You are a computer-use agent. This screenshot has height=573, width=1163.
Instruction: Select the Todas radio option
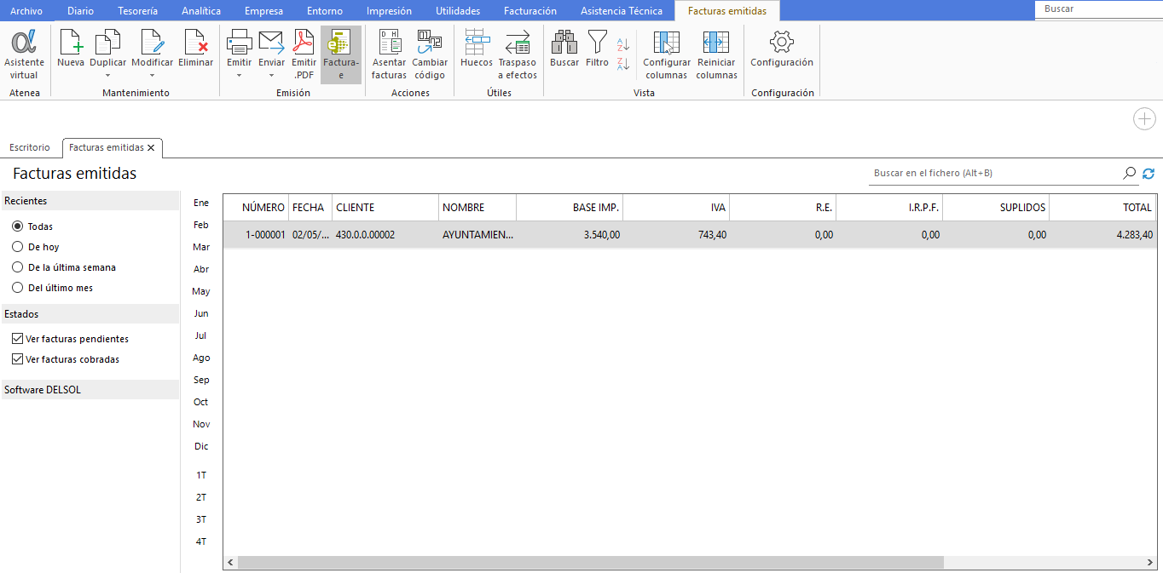(x=17, y=226)
